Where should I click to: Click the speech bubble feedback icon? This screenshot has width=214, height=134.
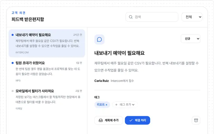(99, 40)
